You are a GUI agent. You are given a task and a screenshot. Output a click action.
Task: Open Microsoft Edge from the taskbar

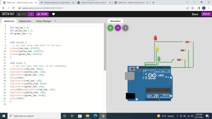point(95,116)
